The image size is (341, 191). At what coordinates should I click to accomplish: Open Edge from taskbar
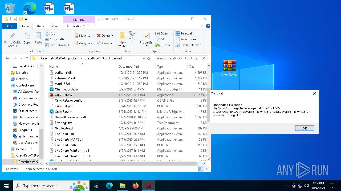pos(109,186)
